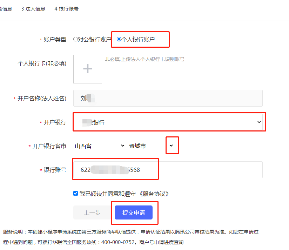Select the 个人银行账户 radio option
The image size is (289, 250).
119,39
